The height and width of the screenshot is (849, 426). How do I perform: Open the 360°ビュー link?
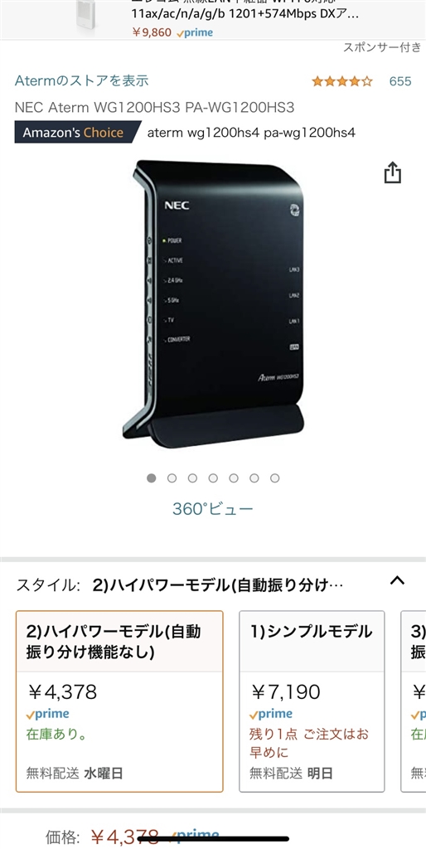tap(213, 509)
